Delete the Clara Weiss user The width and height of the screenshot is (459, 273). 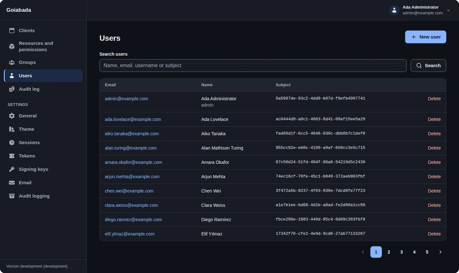point(434,205)
